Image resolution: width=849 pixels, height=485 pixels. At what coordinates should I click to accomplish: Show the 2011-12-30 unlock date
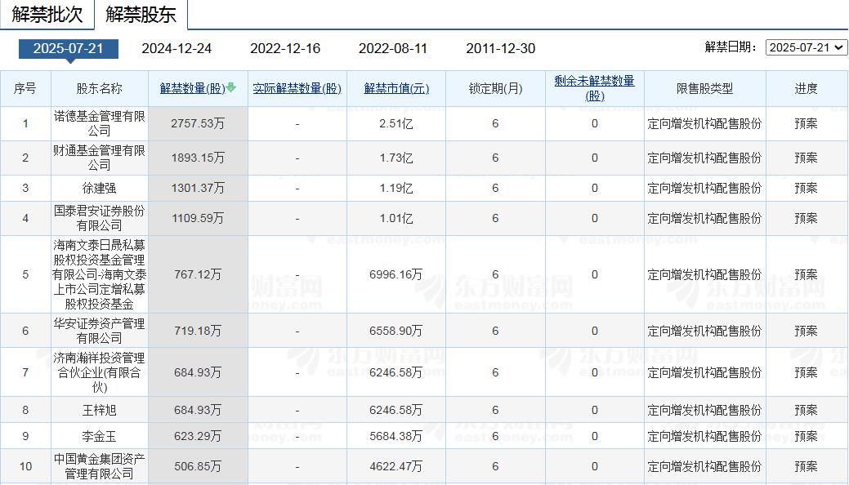click(x=501, y=49)
